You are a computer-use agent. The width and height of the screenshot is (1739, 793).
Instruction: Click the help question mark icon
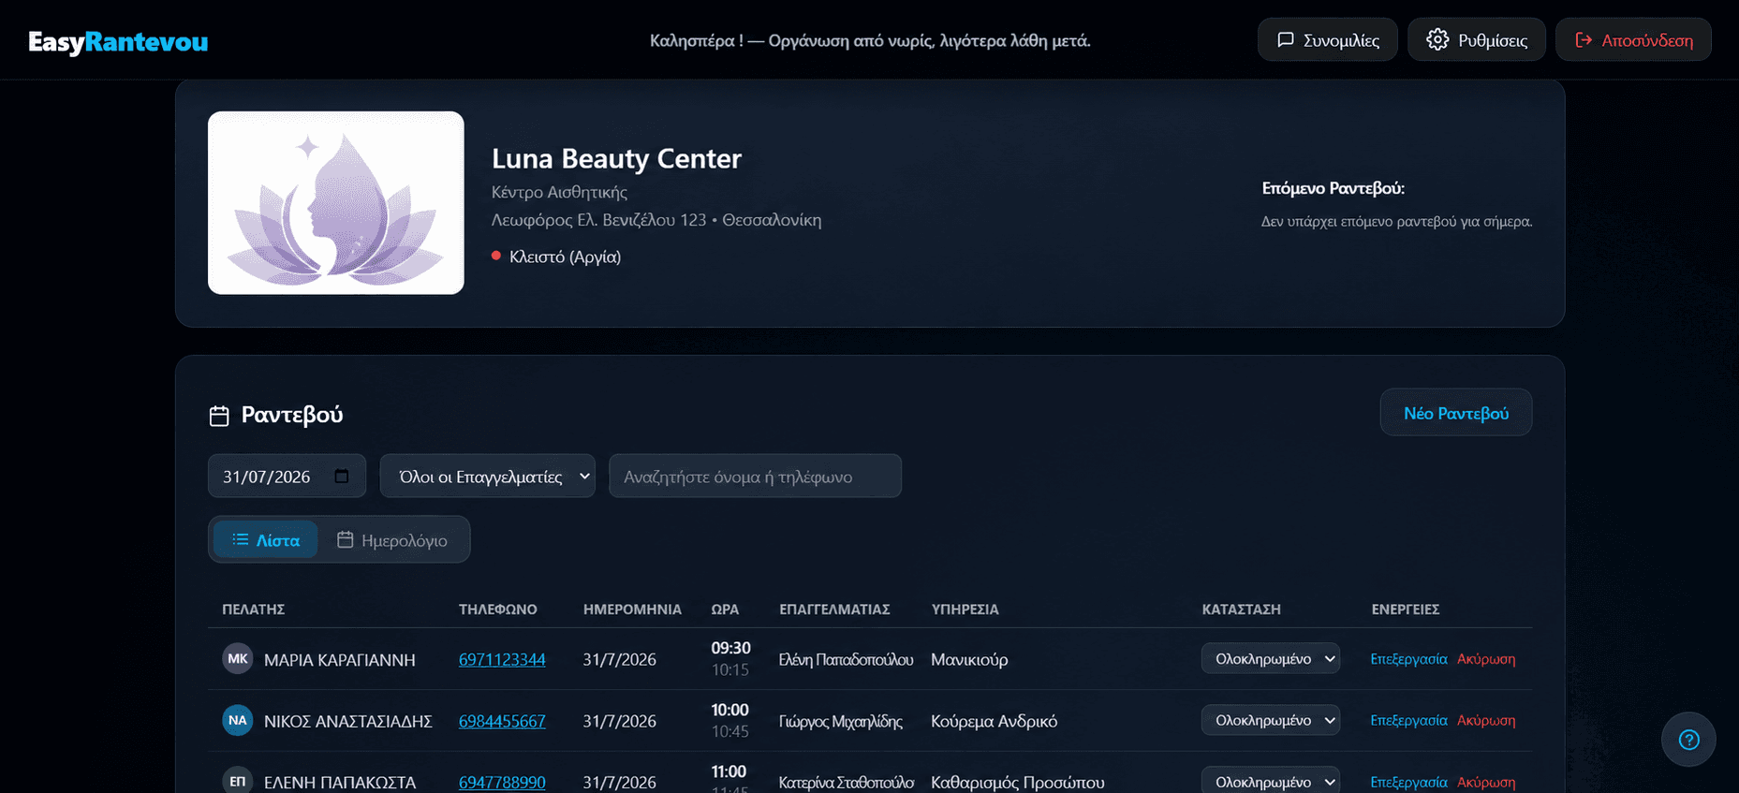(x=1688, y=740)
